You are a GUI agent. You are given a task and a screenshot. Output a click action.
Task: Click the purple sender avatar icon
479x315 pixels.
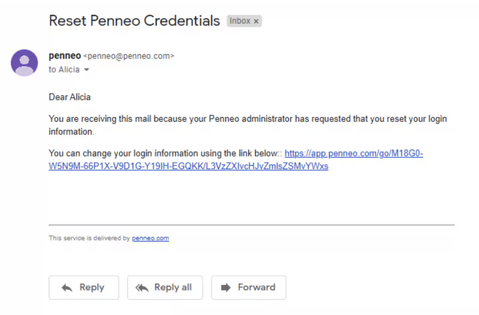coord(25,63)
